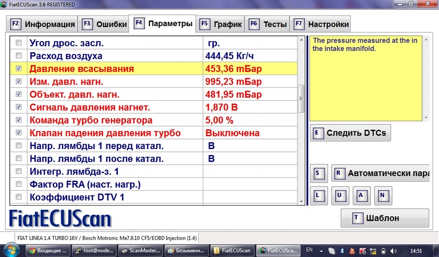Image resolution: width=439 pixels, height=257 pixels.
Task: Click the value 995,23 mБар
Action: point(234,81)
